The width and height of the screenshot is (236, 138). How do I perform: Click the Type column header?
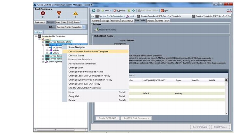(x=183, y=80)
